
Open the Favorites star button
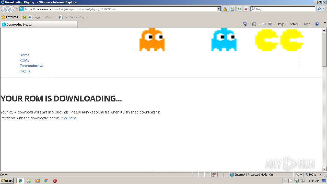(x=10, y=17)
